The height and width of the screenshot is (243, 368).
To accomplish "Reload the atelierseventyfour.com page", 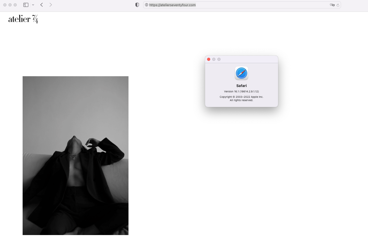I will [338, 5].
